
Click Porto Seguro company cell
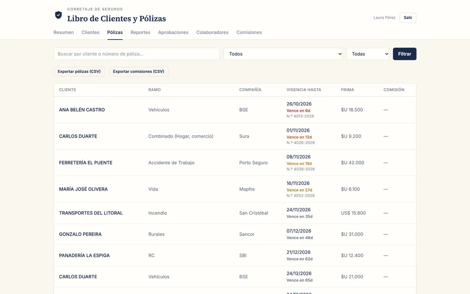pos(253,163)
